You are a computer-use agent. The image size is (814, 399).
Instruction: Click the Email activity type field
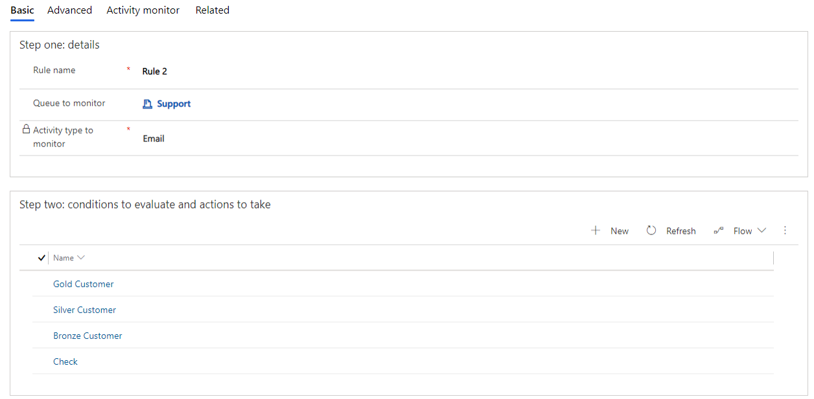pyautogui.click(x=154, y=139)
